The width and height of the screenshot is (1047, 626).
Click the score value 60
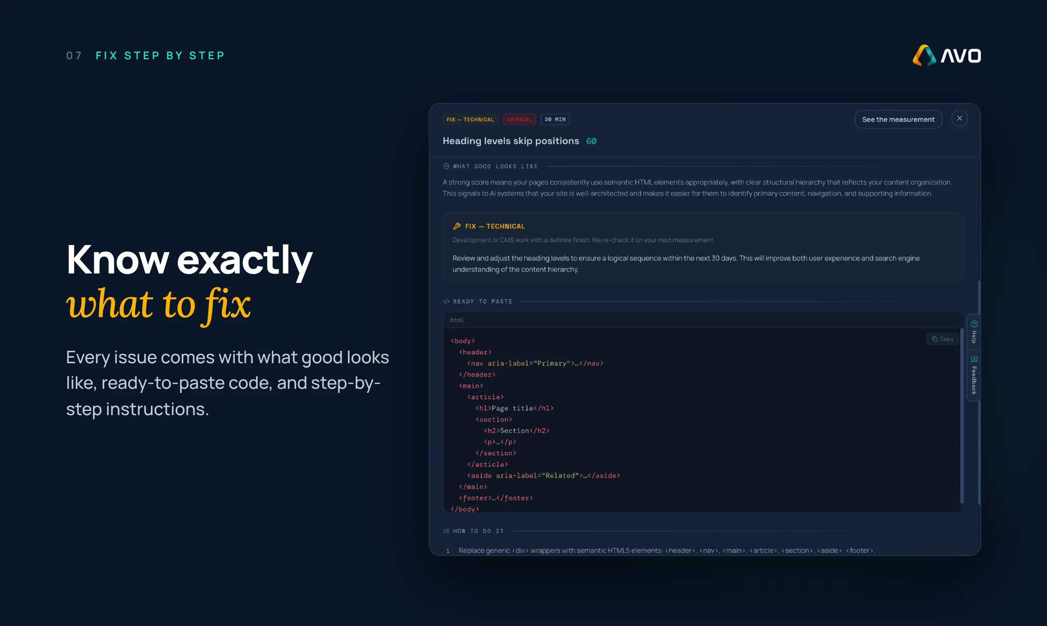pyautogui.click(x=591, y=141)
